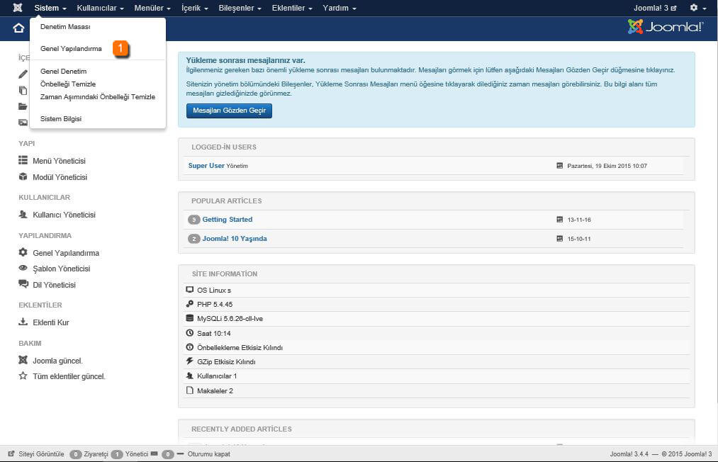Click the Super User link
Viewport: 718px width, 462px height.
click(x=206, y=166)
